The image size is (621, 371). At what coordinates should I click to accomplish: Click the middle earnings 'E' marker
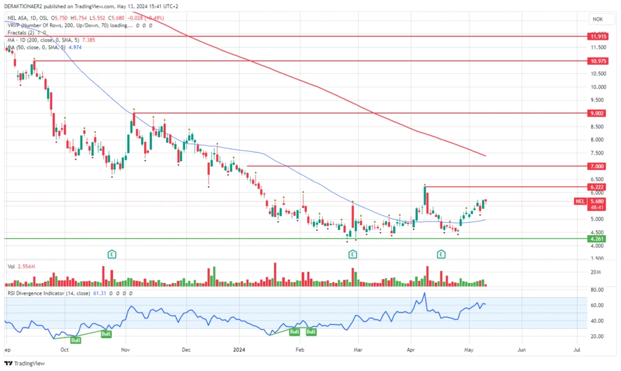pos(353,254)
